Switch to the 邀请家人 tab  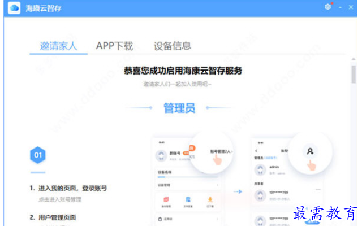pos(58,46)
